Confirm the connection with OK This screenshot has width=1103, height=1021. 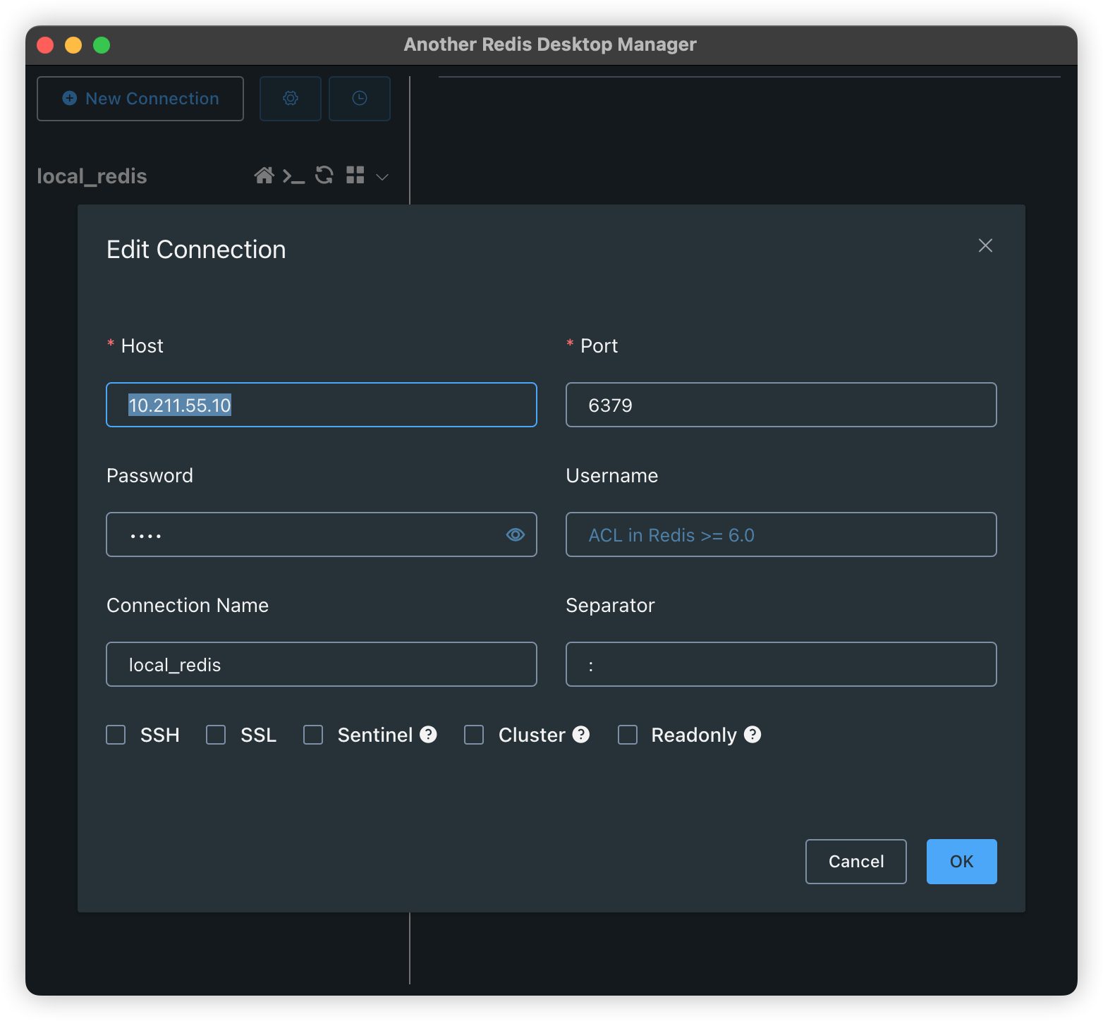tap(962, 862)
